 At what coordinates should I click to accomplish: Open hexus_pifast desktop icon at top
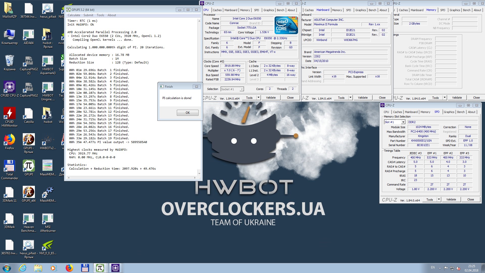click(48, 10)
